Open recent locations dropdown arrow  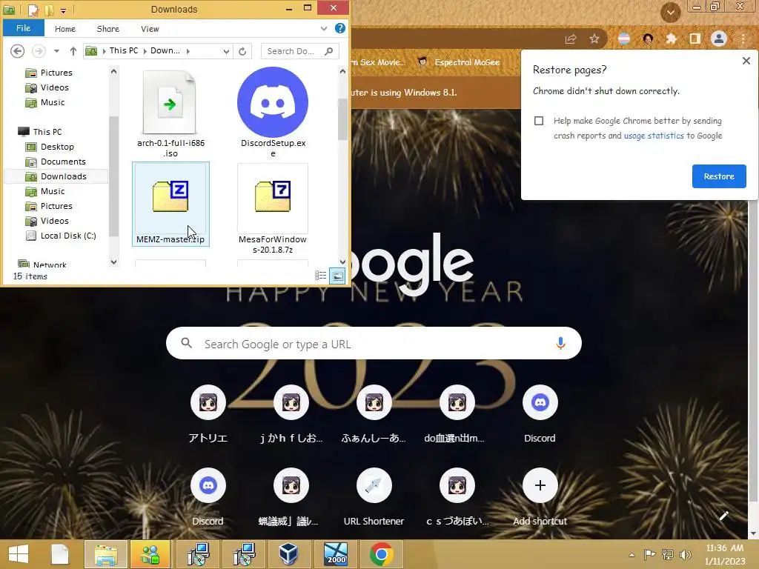click(x=56, y=51)
